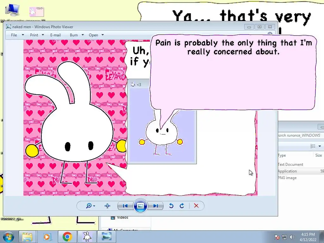Go to the next photo
Image resolution: width=324 pixels, height=243 pixels.
(156, 206)
